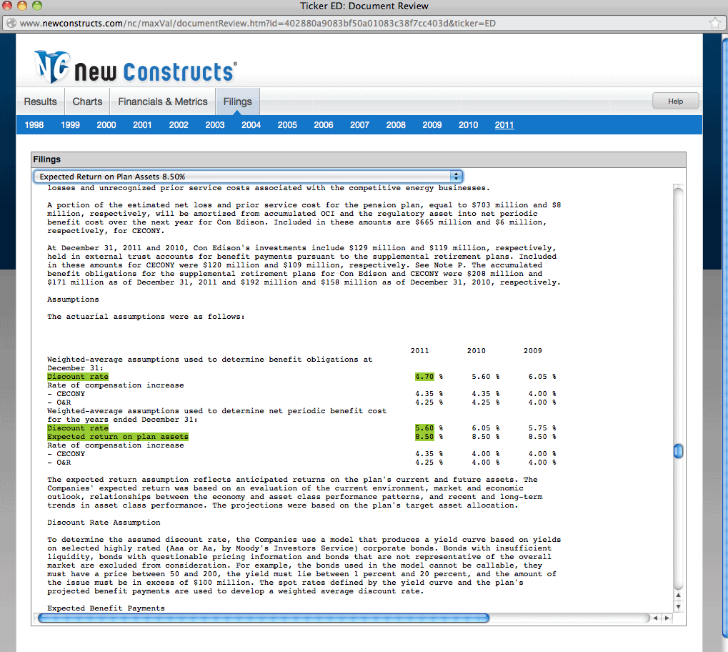Click the 5.75 % value in the 2009 column
This screenshot has width=728, height=652.
[x=542, y=428]
